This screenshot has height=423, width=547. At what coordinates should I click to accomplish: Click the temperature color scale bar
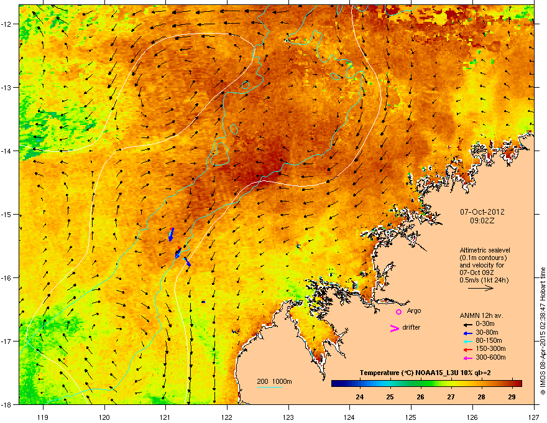(426, 383)
